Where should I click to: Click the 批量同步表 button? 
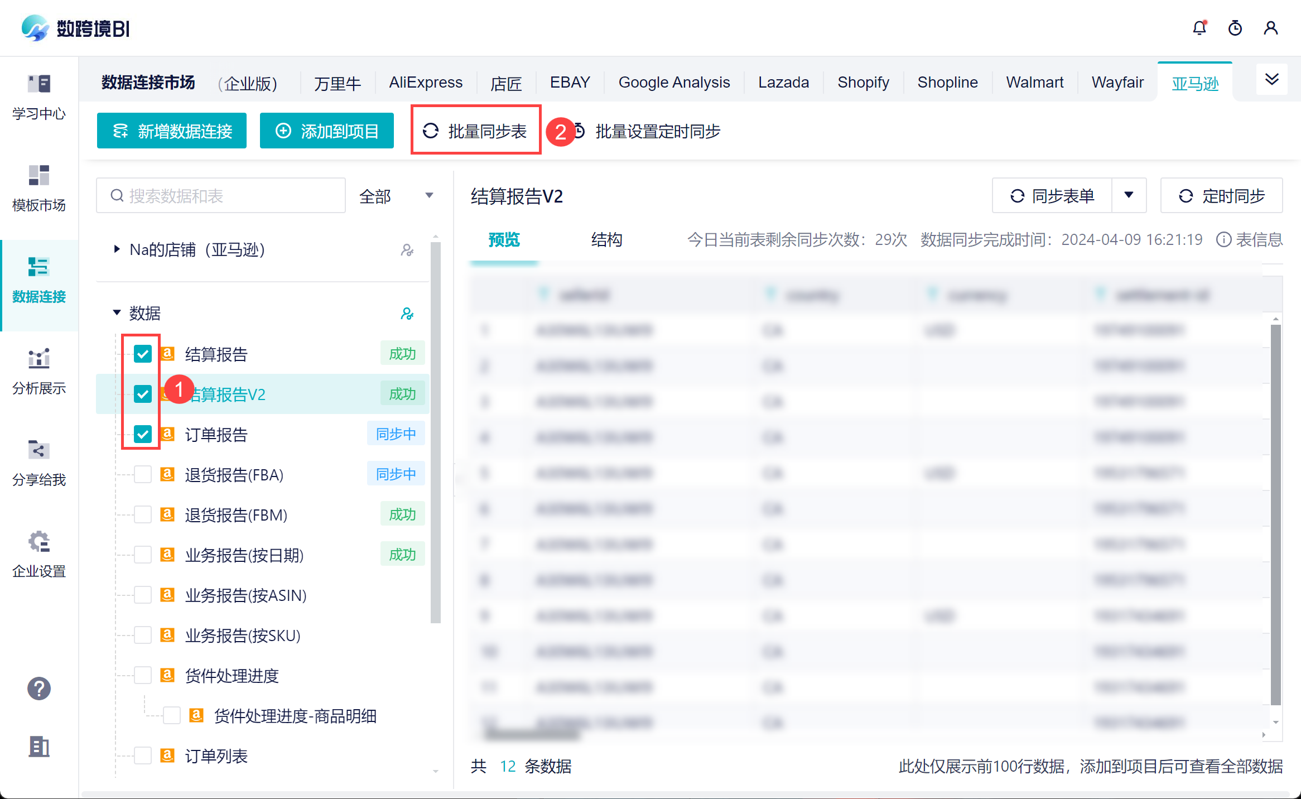click(x=476, y=131)
